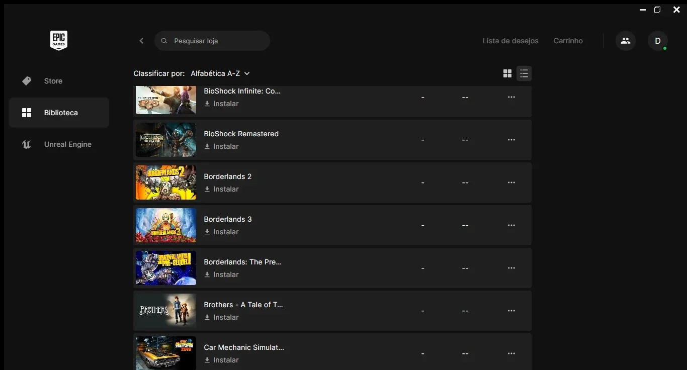The height and width of the screenshot is (370, 687).
Task: Open Brothers - A Tale more options
Action: coord(511,311)
